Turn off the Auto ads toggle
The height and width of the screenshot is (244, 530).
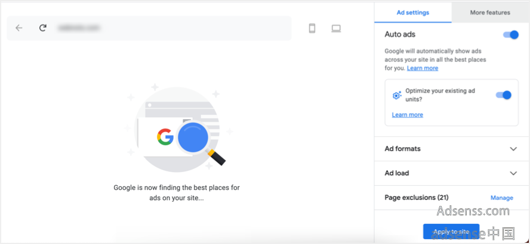pyautogui.click(x=511, y=35)
